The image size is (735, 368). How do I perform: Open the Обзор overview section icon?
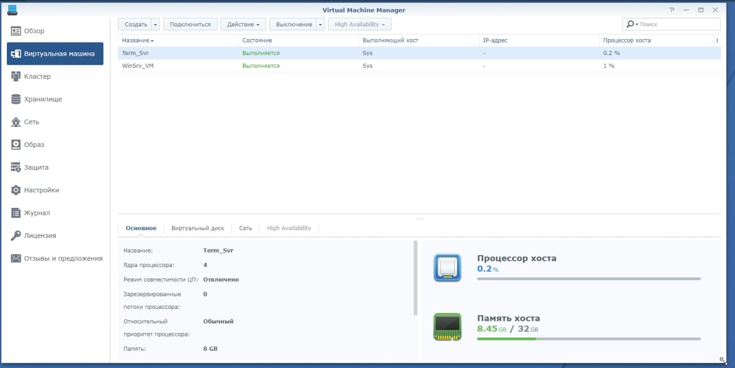[16, 31]
